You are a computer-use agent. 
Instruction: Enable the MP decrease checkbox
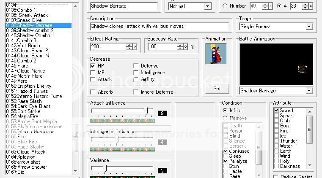(93, 73)
